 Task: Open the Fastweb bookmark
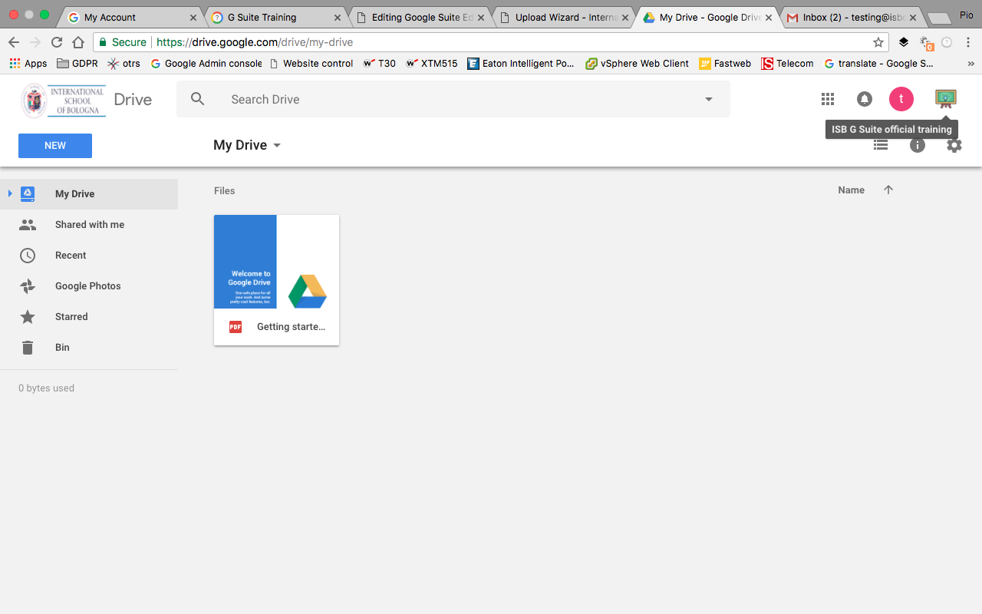725,64
